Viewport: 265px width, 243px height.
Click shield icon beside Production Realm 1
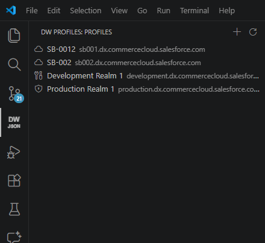(x=39, y=89)
